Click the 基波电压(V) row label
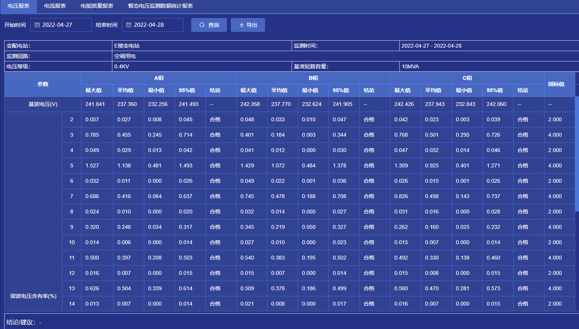The width and height of the screenshot is (579, 329). click(x=43, y=104)
